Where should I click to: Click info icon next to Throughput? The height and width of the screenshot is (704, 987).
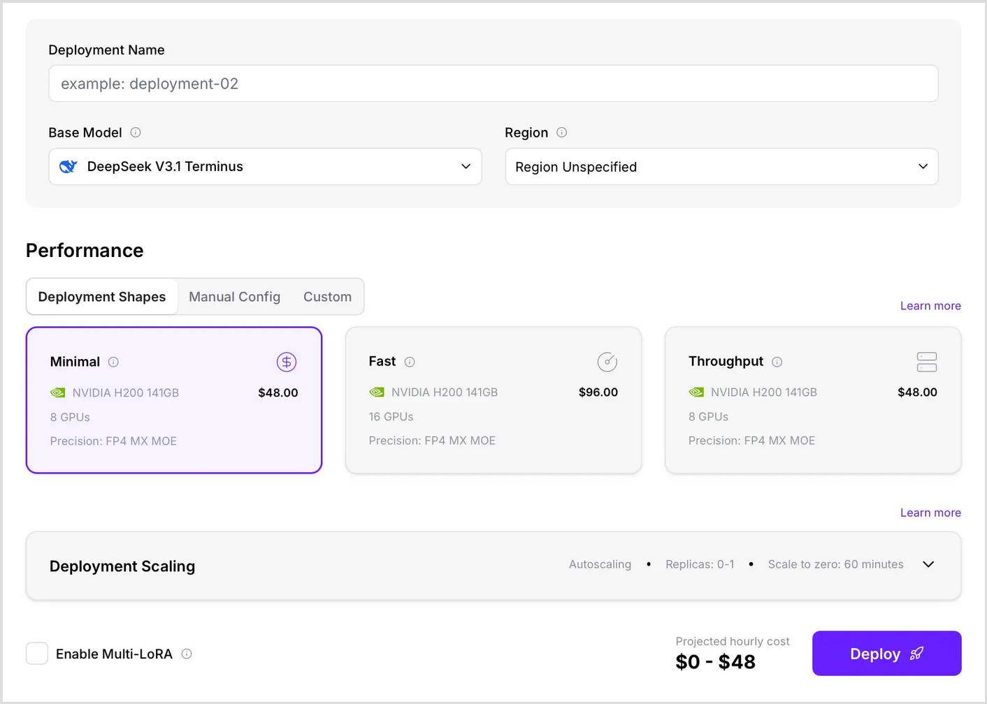pos(777,362)
